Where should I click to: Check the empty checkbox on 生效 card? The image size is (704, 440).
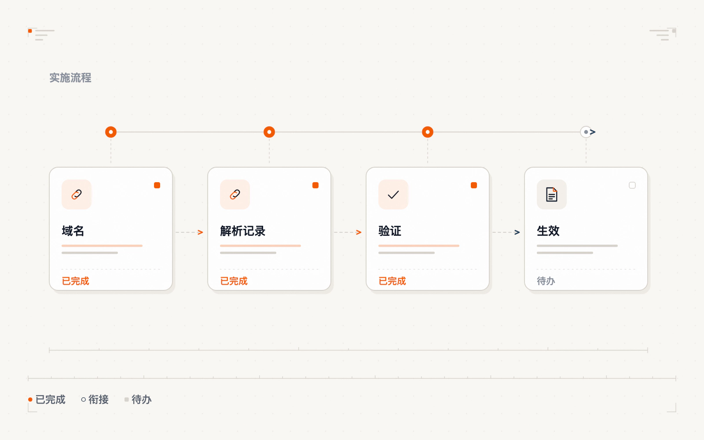click(x=632, y=185)
